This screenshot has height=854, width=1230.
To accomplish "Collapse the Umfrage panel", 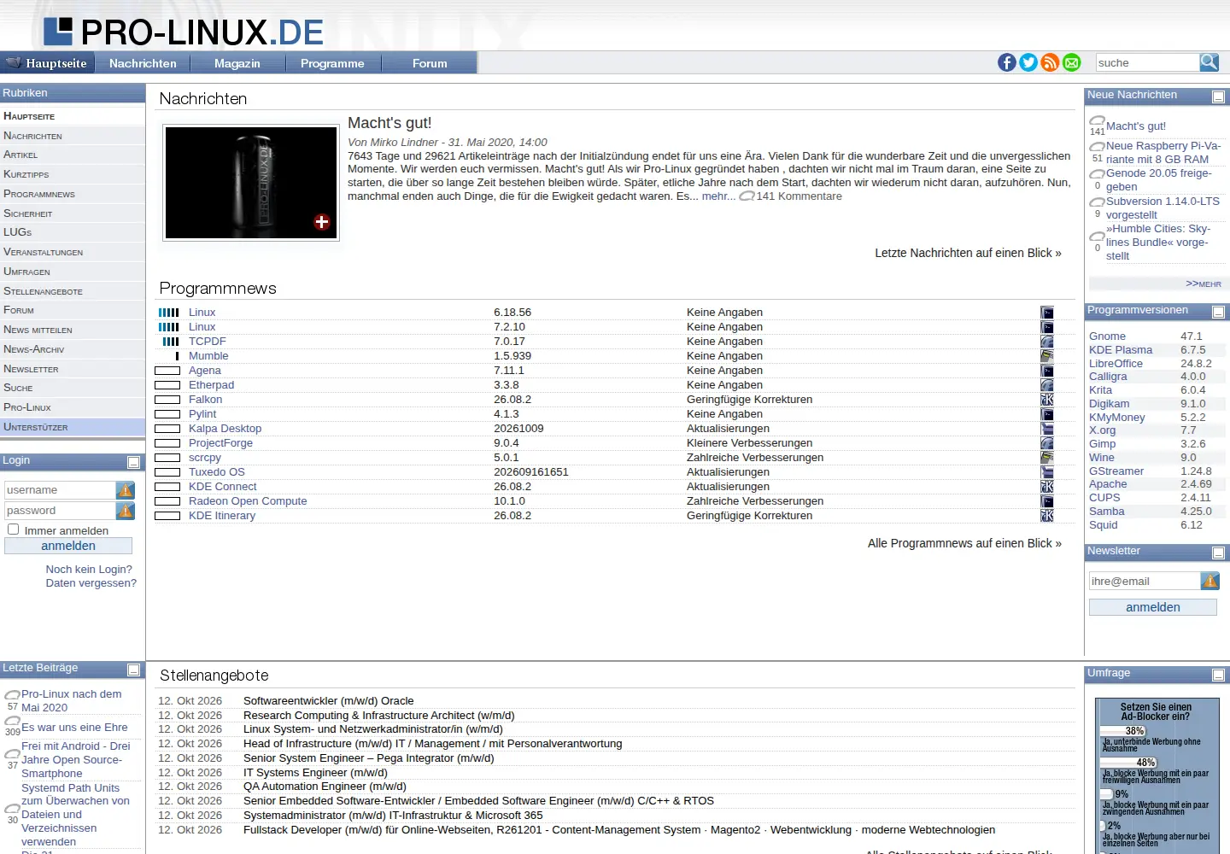I will [1219, 676].
